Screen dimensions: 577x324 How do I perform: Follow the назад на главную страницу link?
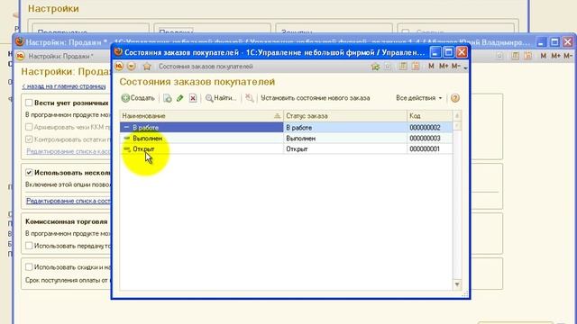pos(64,86)
